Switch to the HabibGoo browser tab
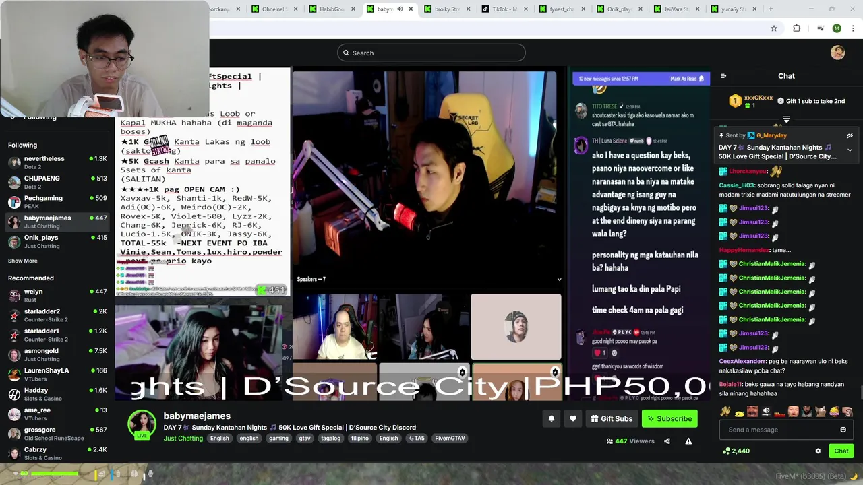The image size is (863, 485). coord(331,9)
